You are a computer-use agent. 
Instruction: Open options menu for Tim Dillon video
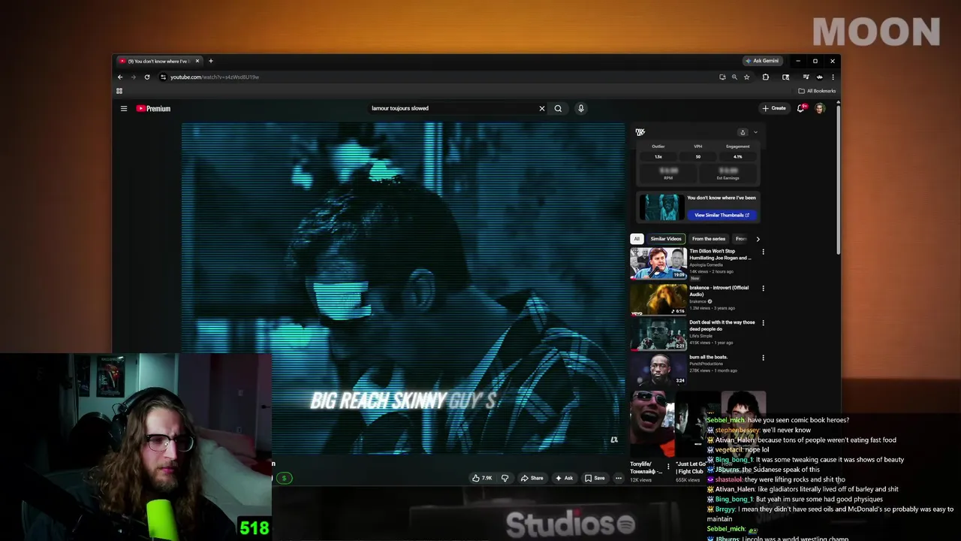(763, 252)
